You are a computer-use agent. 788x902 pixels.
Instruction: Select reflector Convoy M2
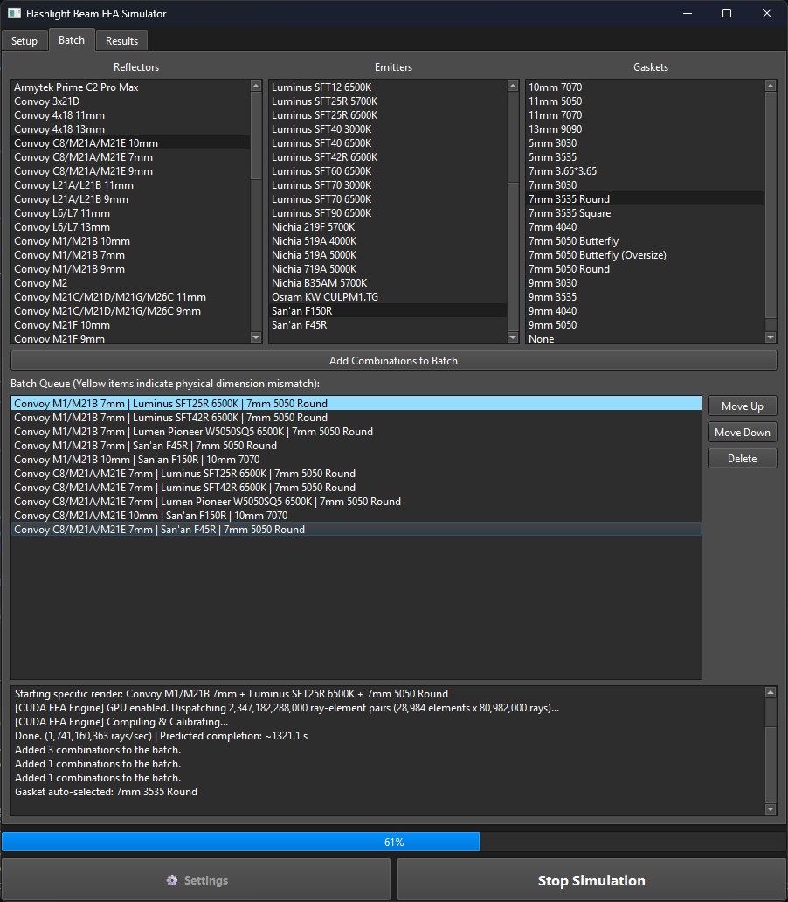[130, 283]
